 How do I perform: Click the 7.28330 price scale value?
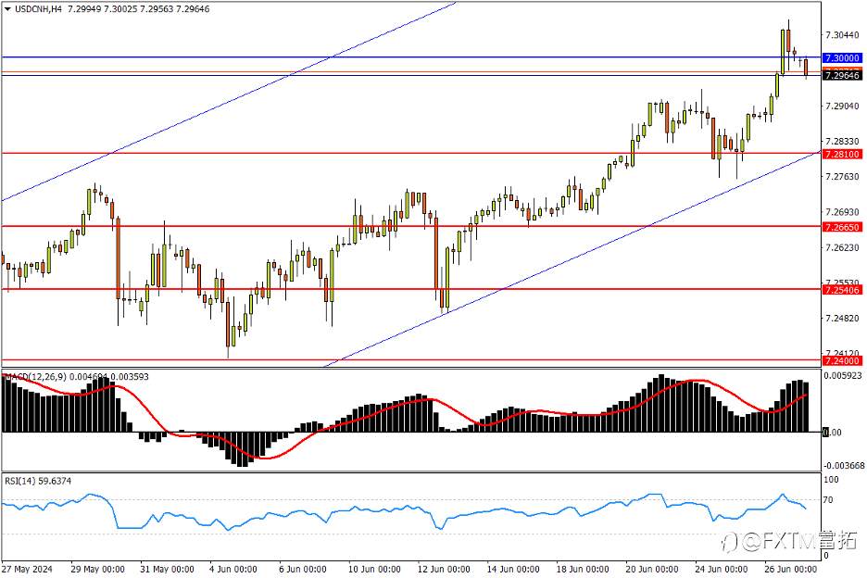[842, 142]
